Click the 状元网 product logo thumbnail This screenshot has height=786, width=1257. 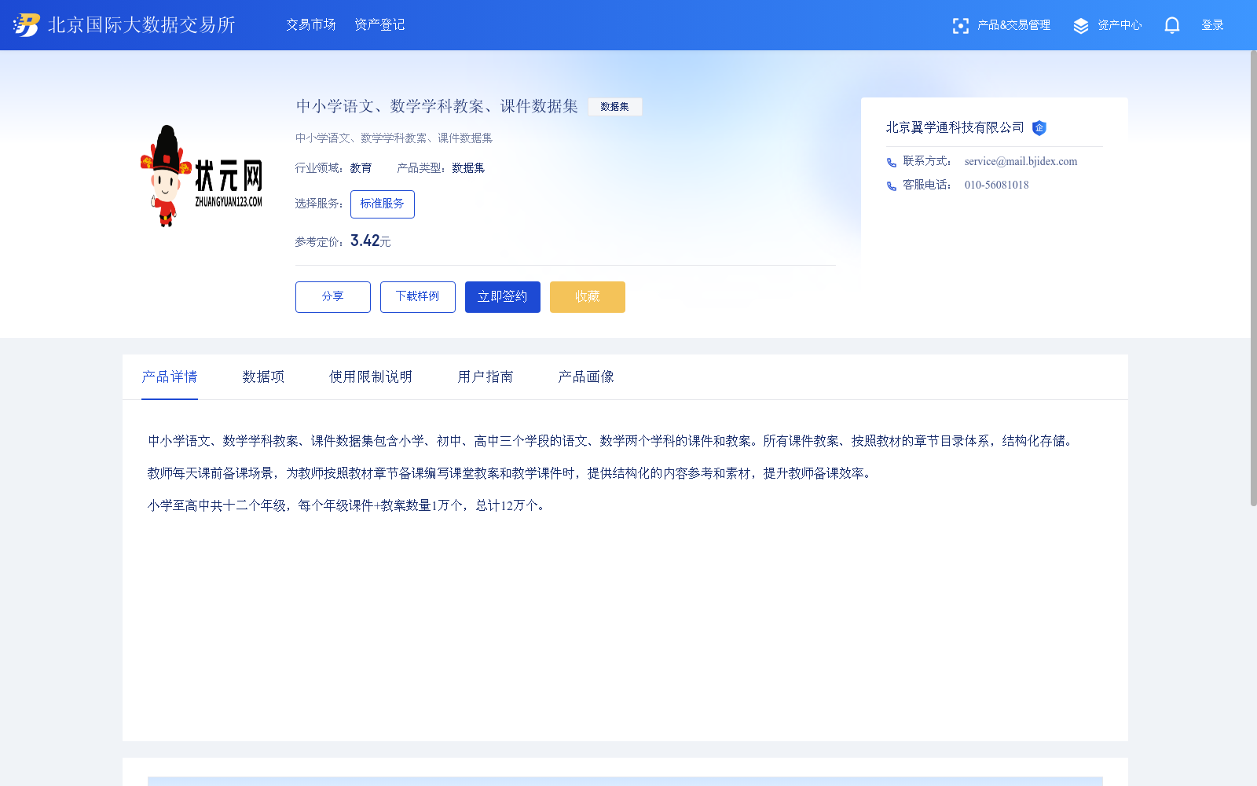(x=201, y=176)
